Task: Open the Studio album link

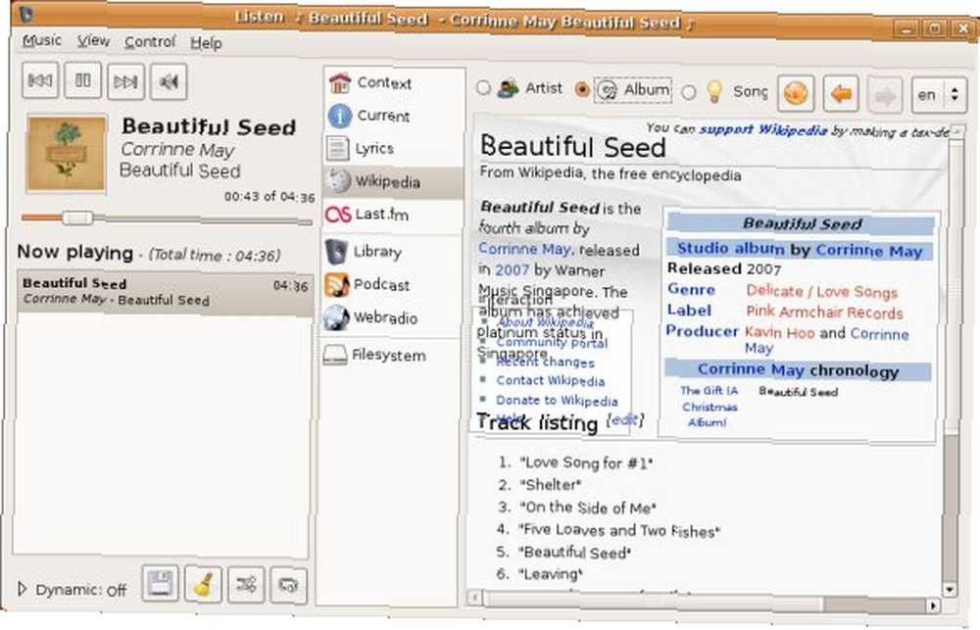Action: tap(730, 249)
